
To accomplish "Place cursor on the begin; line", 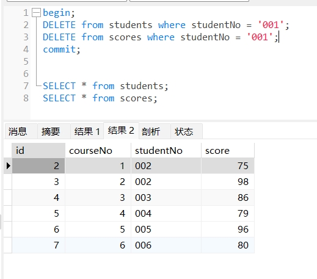I will click(59, 13).
